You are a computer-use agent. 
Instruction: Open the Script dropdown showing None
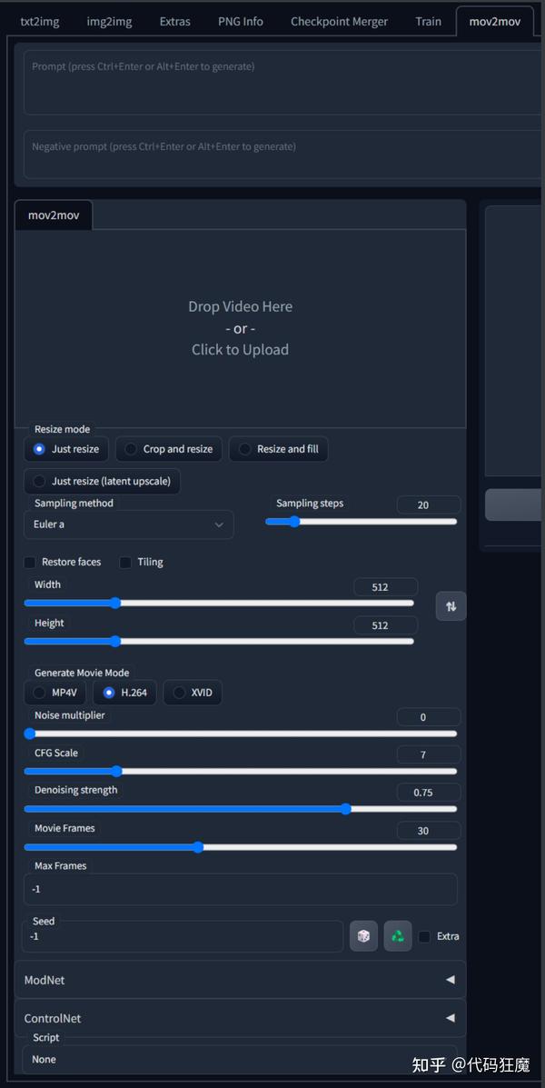tap(240, 1059)
